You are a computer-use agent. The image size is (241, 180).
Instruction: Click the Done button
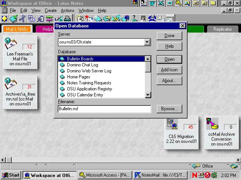(x=169, y=36)
